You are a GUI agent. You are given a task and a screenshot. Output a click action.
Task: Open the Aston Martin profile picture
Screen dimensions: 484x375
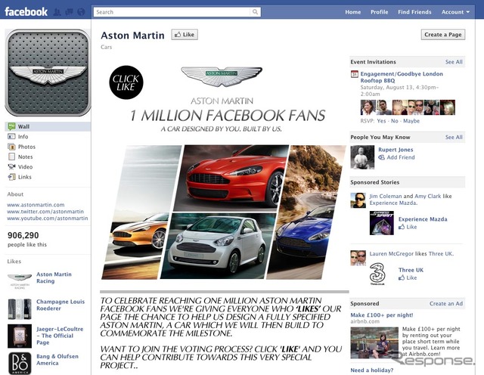(x=48, y=73)
